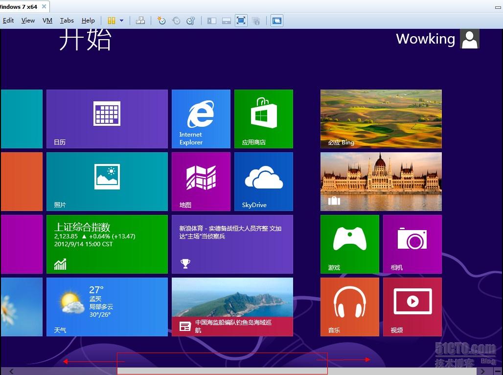
Task: Launch Internet Explorer tile
Action: pos(201,119)
